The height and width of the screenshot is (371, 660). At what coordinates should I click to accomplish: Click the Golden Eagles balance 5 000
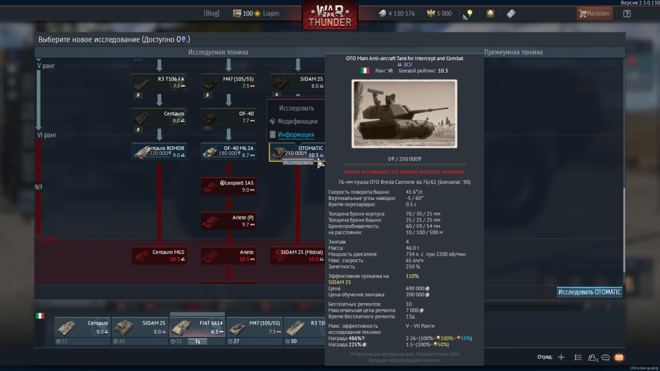[439, 13]
